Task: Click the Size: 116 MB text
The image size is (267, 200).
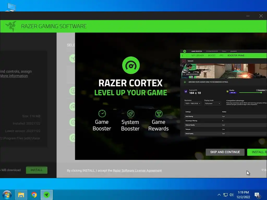Action: (x=31, y=116)
